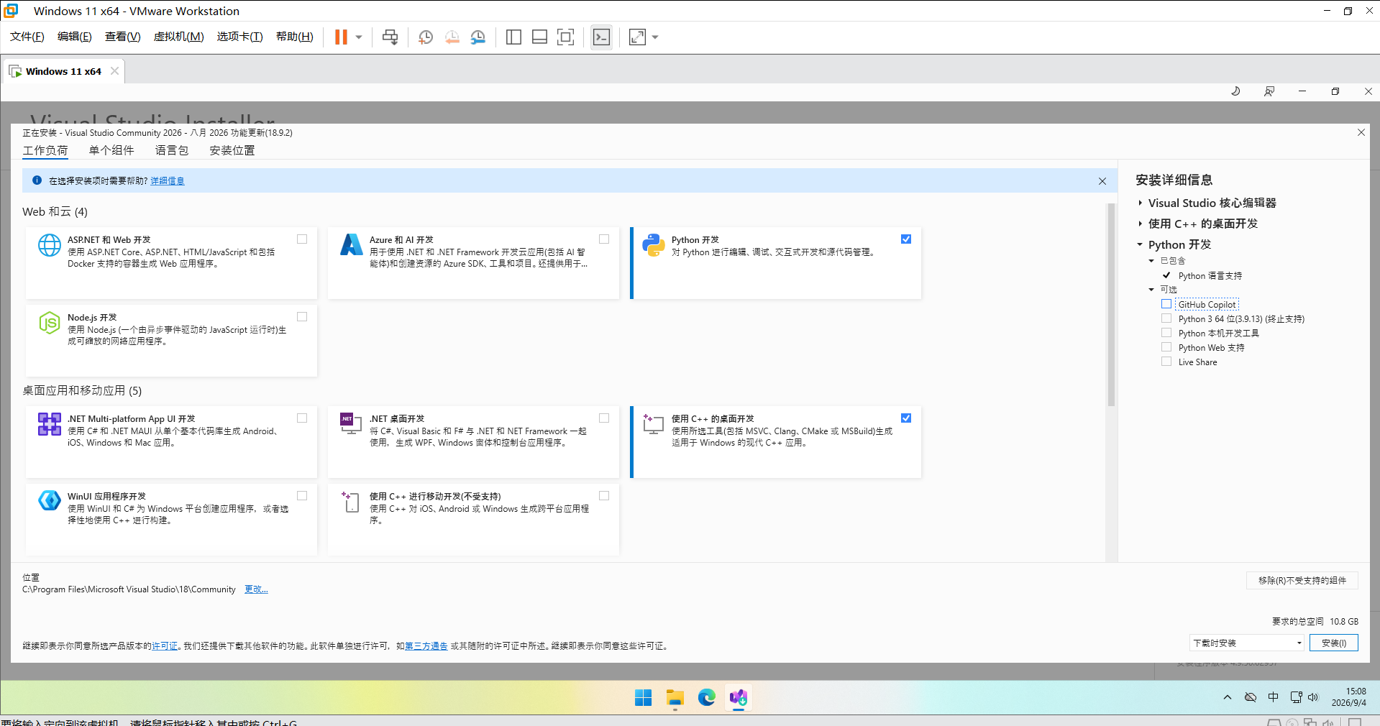
Task: Open the 帮助(H) menu
Action: [x=295, y=37]
